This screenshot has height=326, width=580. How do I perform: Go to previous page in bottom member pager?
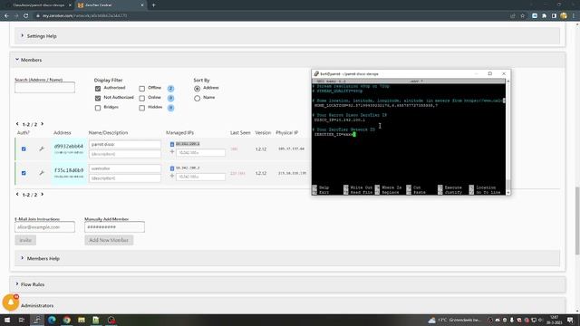click(17, 195)
